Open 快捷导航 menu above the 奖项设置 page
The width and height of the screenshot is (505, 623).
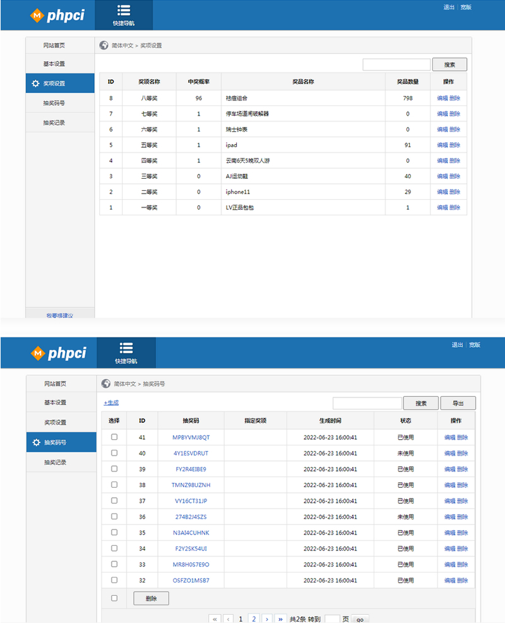click(x=124, y=15)
